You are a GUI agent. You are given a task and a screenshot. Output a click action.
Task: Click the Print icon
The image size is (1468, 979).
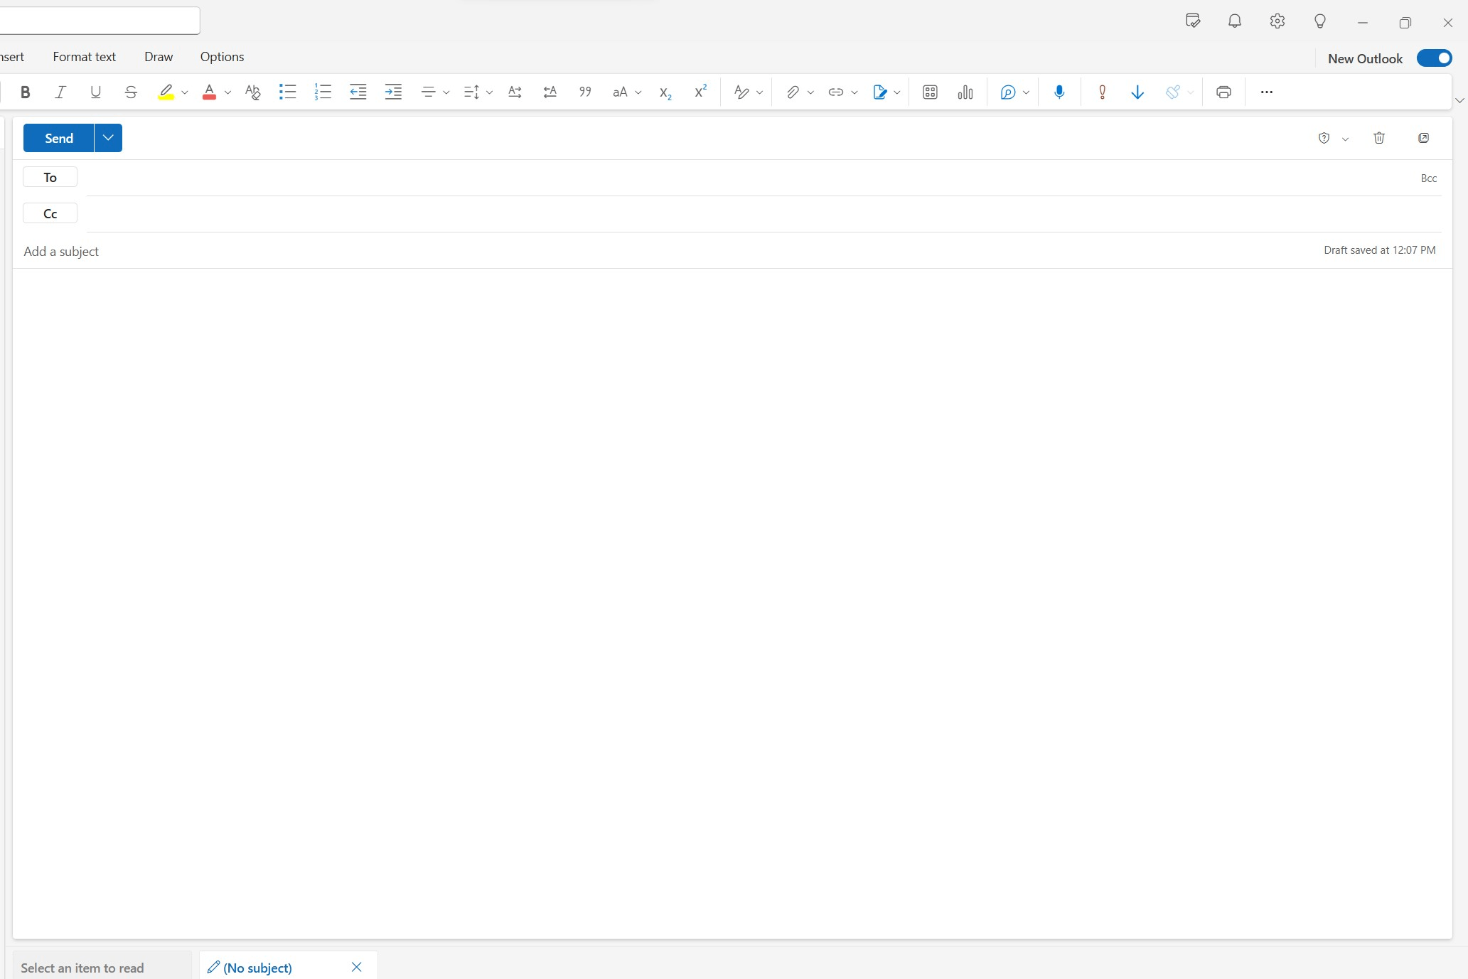pyautogui.click(x=1223, y=92)
